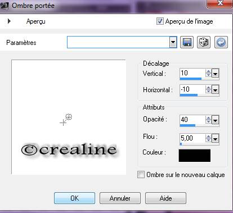Open the Opacité value slider dropdown
Image resolution: width=233 pixels, height=213 pixels.
216,120
